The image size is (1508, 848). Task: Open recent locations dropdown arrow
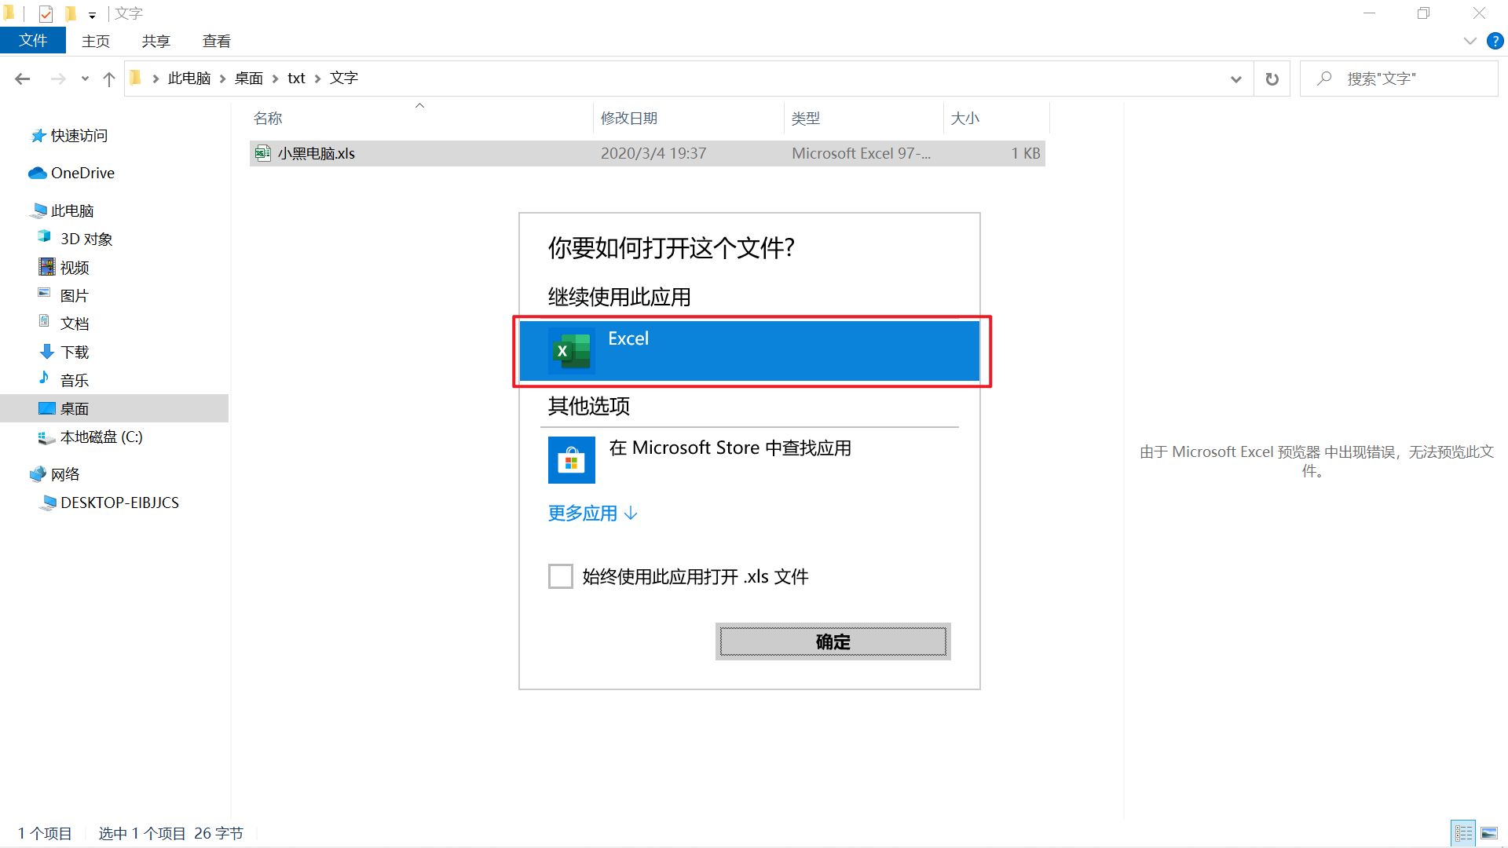(85, 79)
